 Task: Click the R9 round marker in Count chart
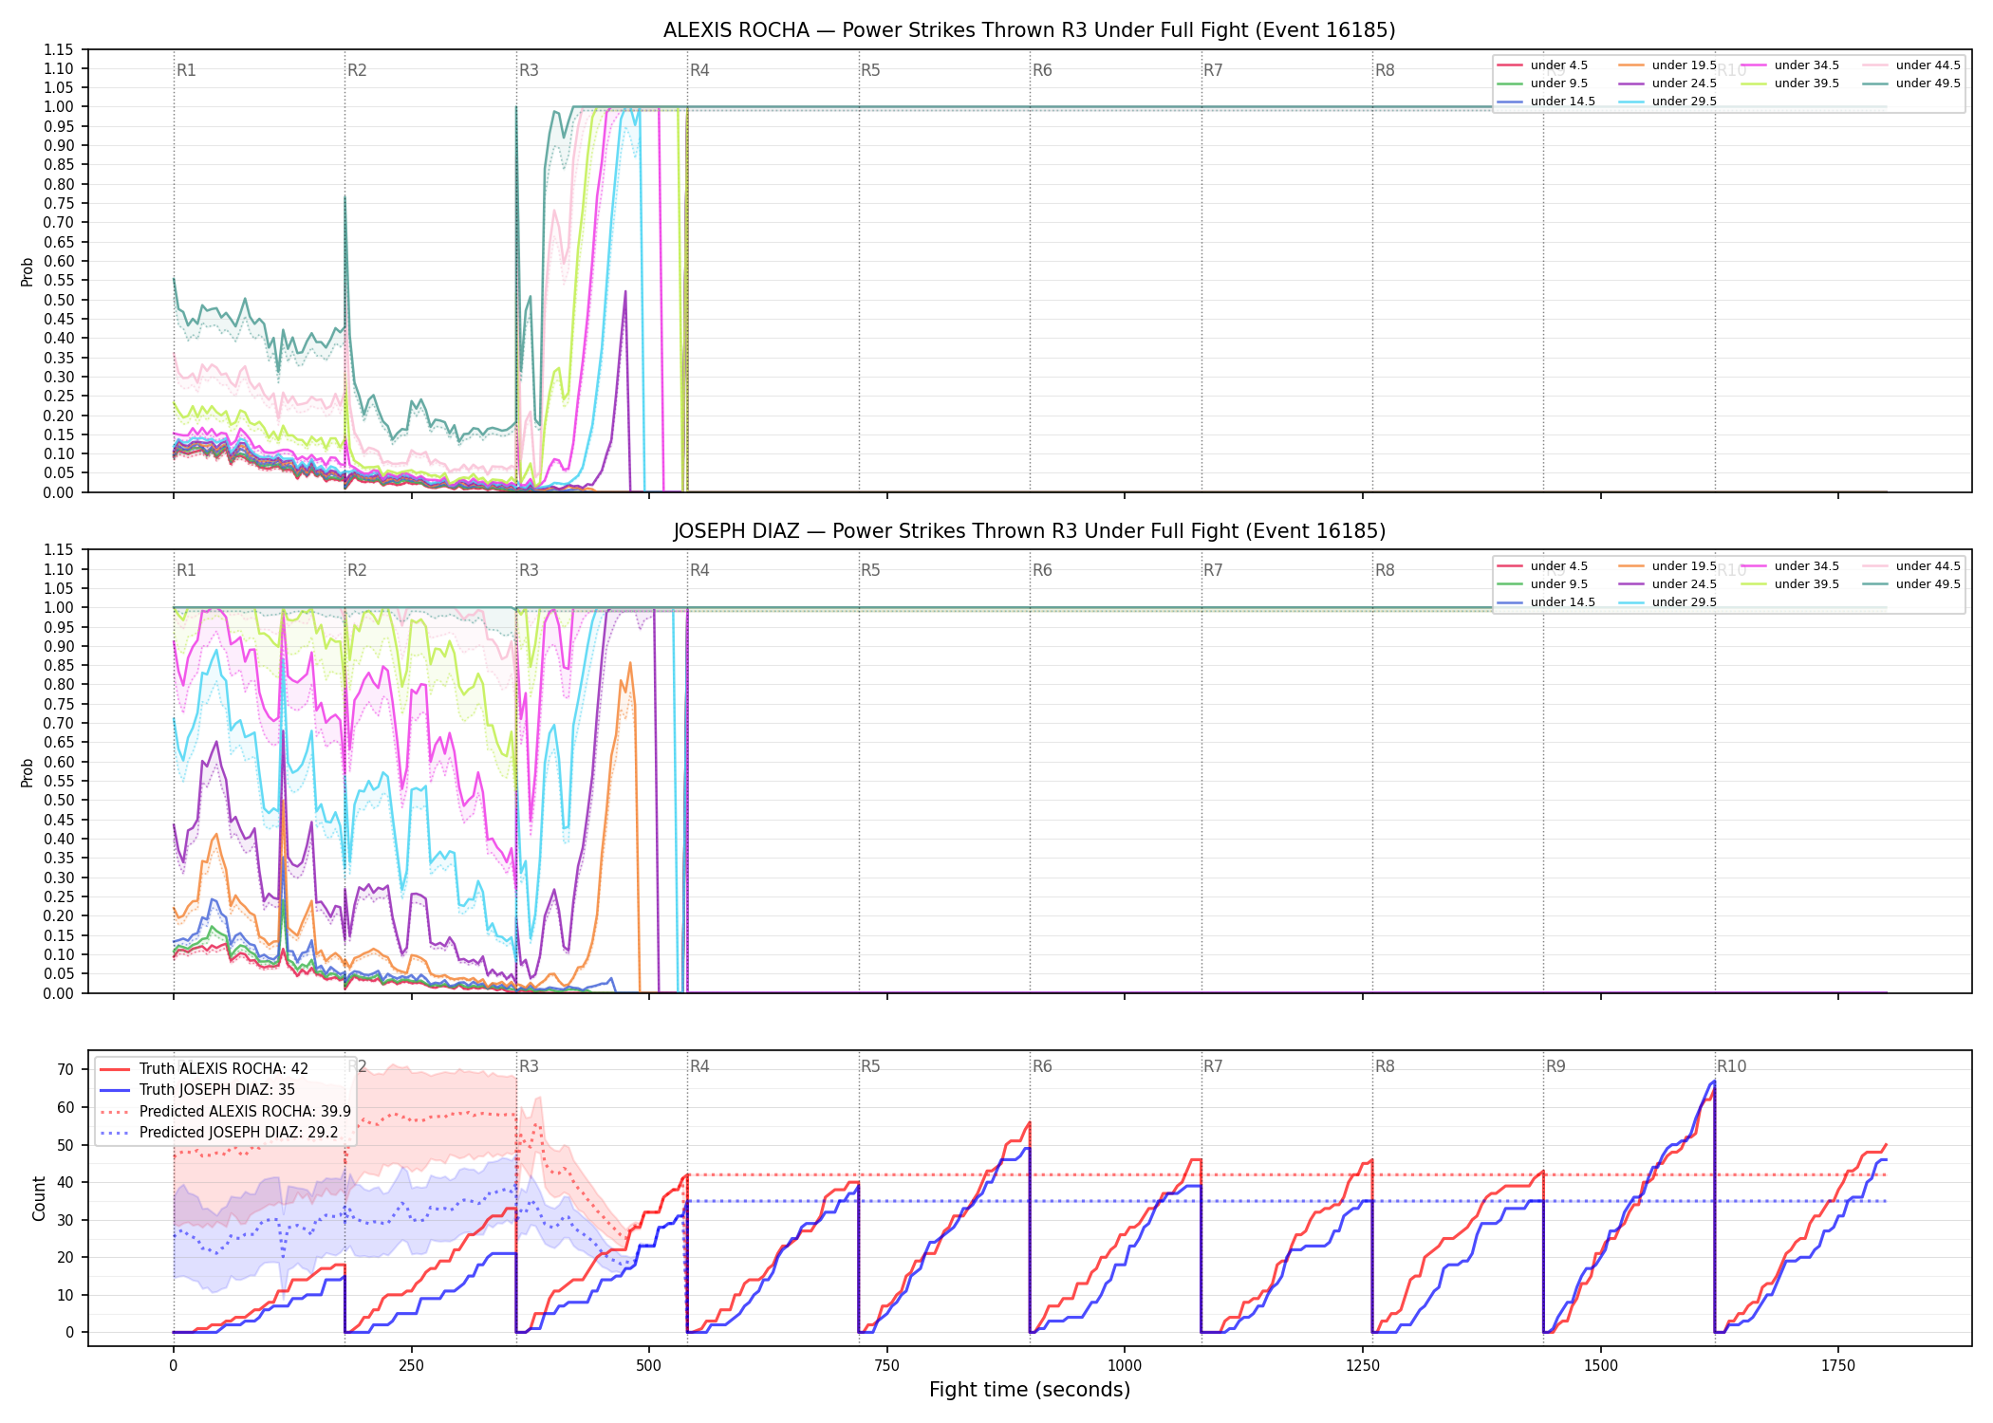tap(1555, 1066)
